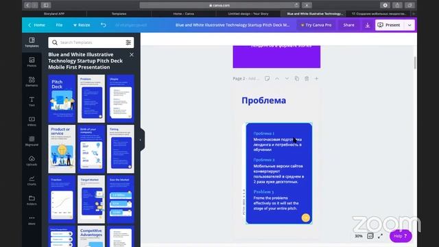Open the zoom level 30% menu
Image resolution: width=439 pixels, height=247 pixels.
(359, 236)
